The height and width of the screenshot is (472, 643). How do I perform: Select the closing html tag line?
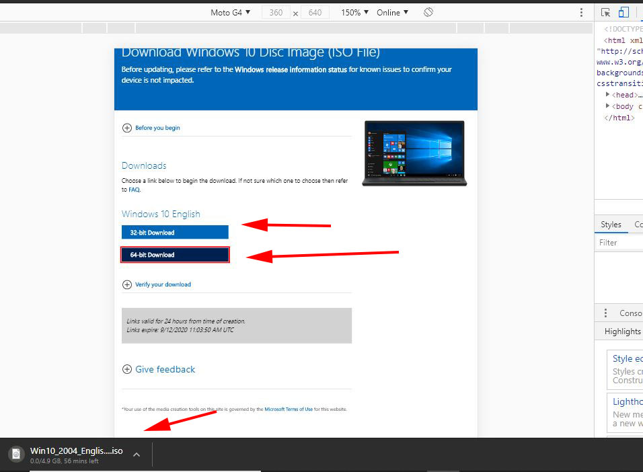[619, 118]
